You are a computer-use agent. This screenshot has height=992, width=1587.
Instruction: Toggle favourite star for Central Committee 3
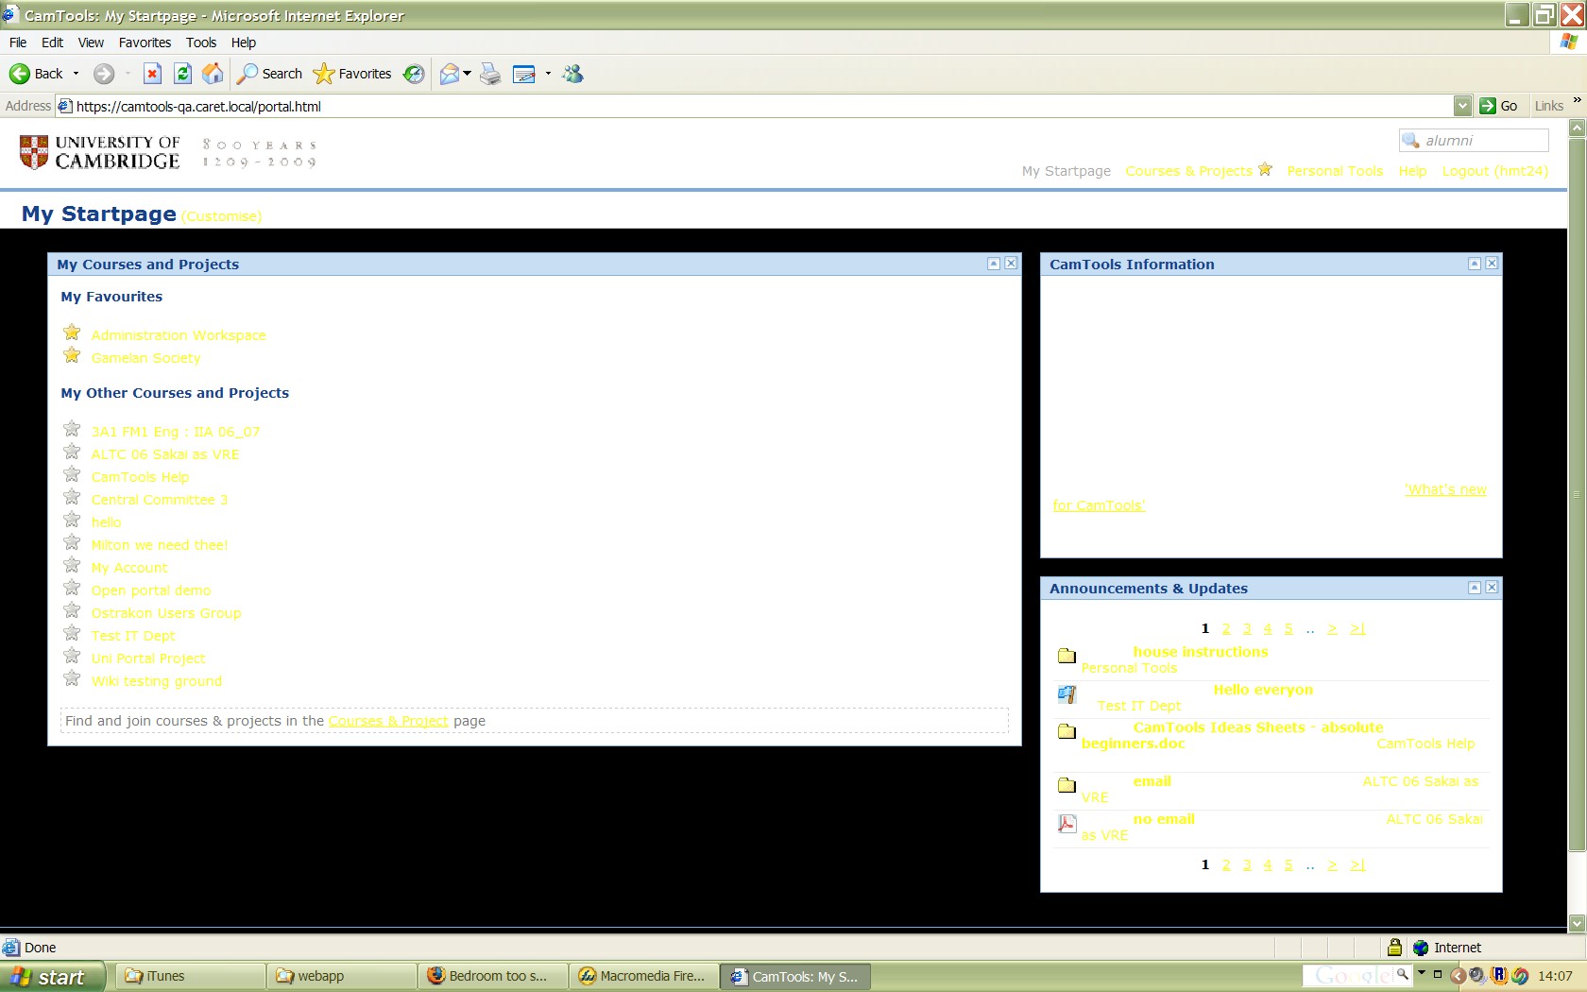pyautogui.click(x=72, y=497)
